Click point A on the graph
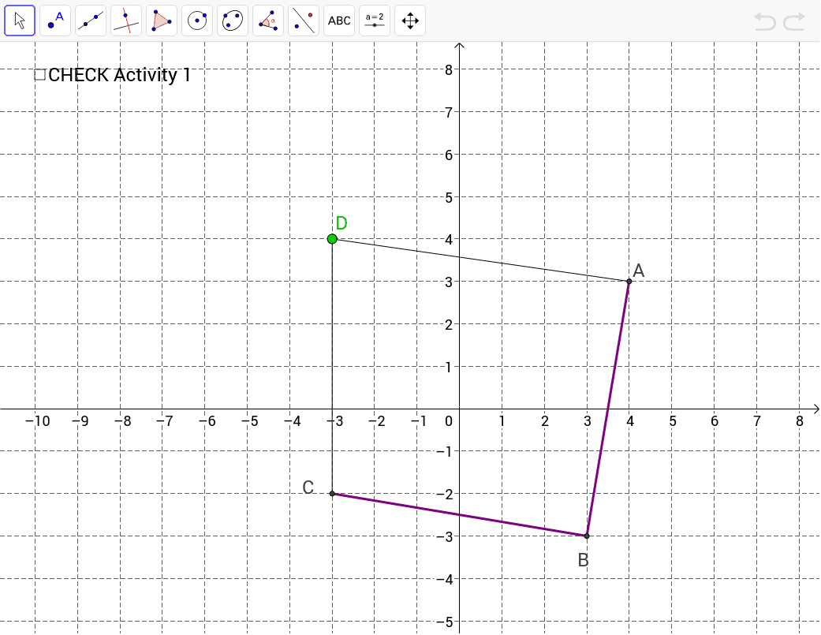The height and width of the screenshot is (635, 821). click(x=629, y=282)
